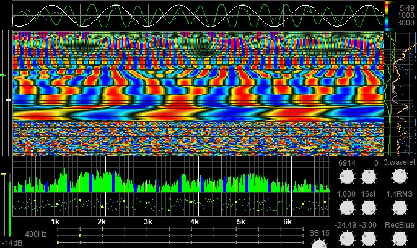This screenshot has width=417, height=248.
Task: Click the yellow handle of the vertical level fader
Action: point(4,174)
